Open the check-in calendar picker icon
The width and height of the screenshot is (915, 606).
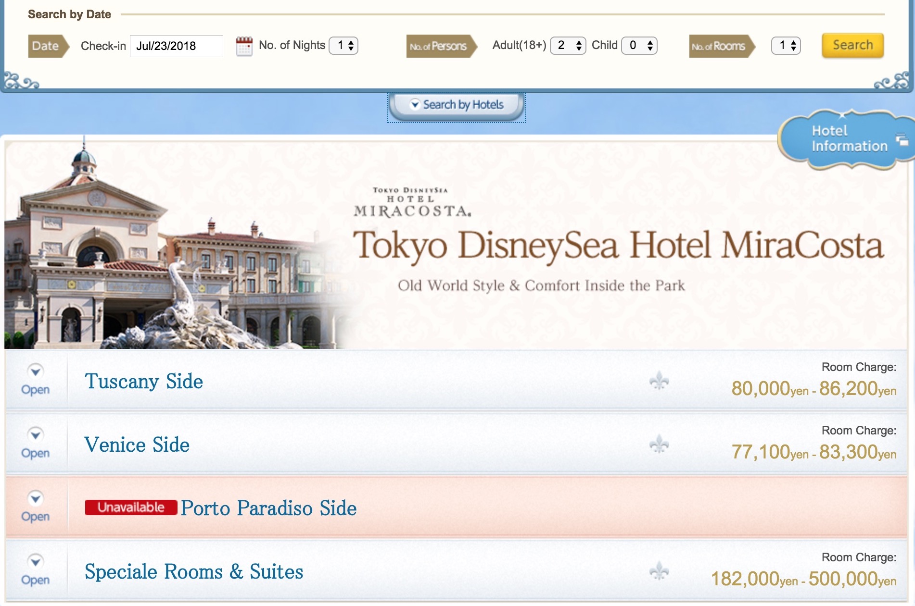(x=244, y=46)
